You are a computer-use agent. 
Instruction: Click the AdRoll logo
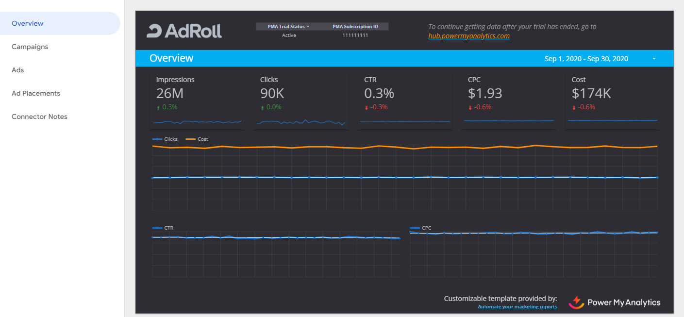(x=184, y=31)
